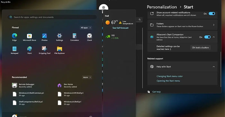Click the low temperature warning icon
225x117 pixels.
120,22
